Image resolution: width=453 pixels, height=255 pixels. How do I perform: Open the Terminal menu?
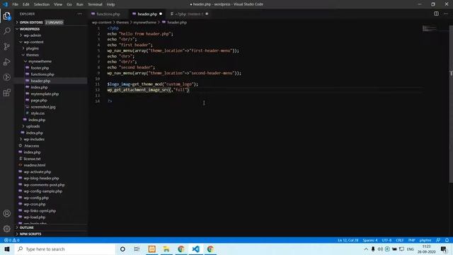tap(95, 4)
